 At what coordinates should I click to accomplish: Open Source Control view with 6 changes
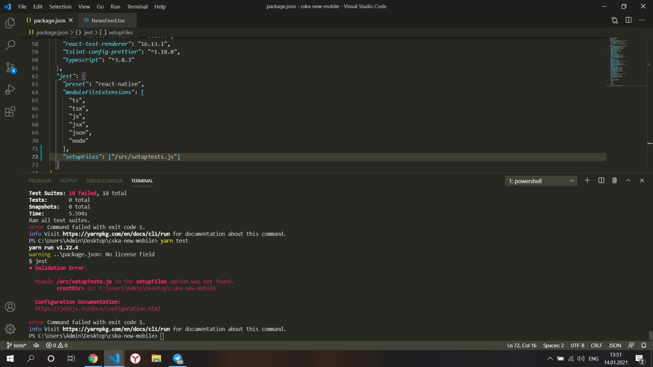10,67
